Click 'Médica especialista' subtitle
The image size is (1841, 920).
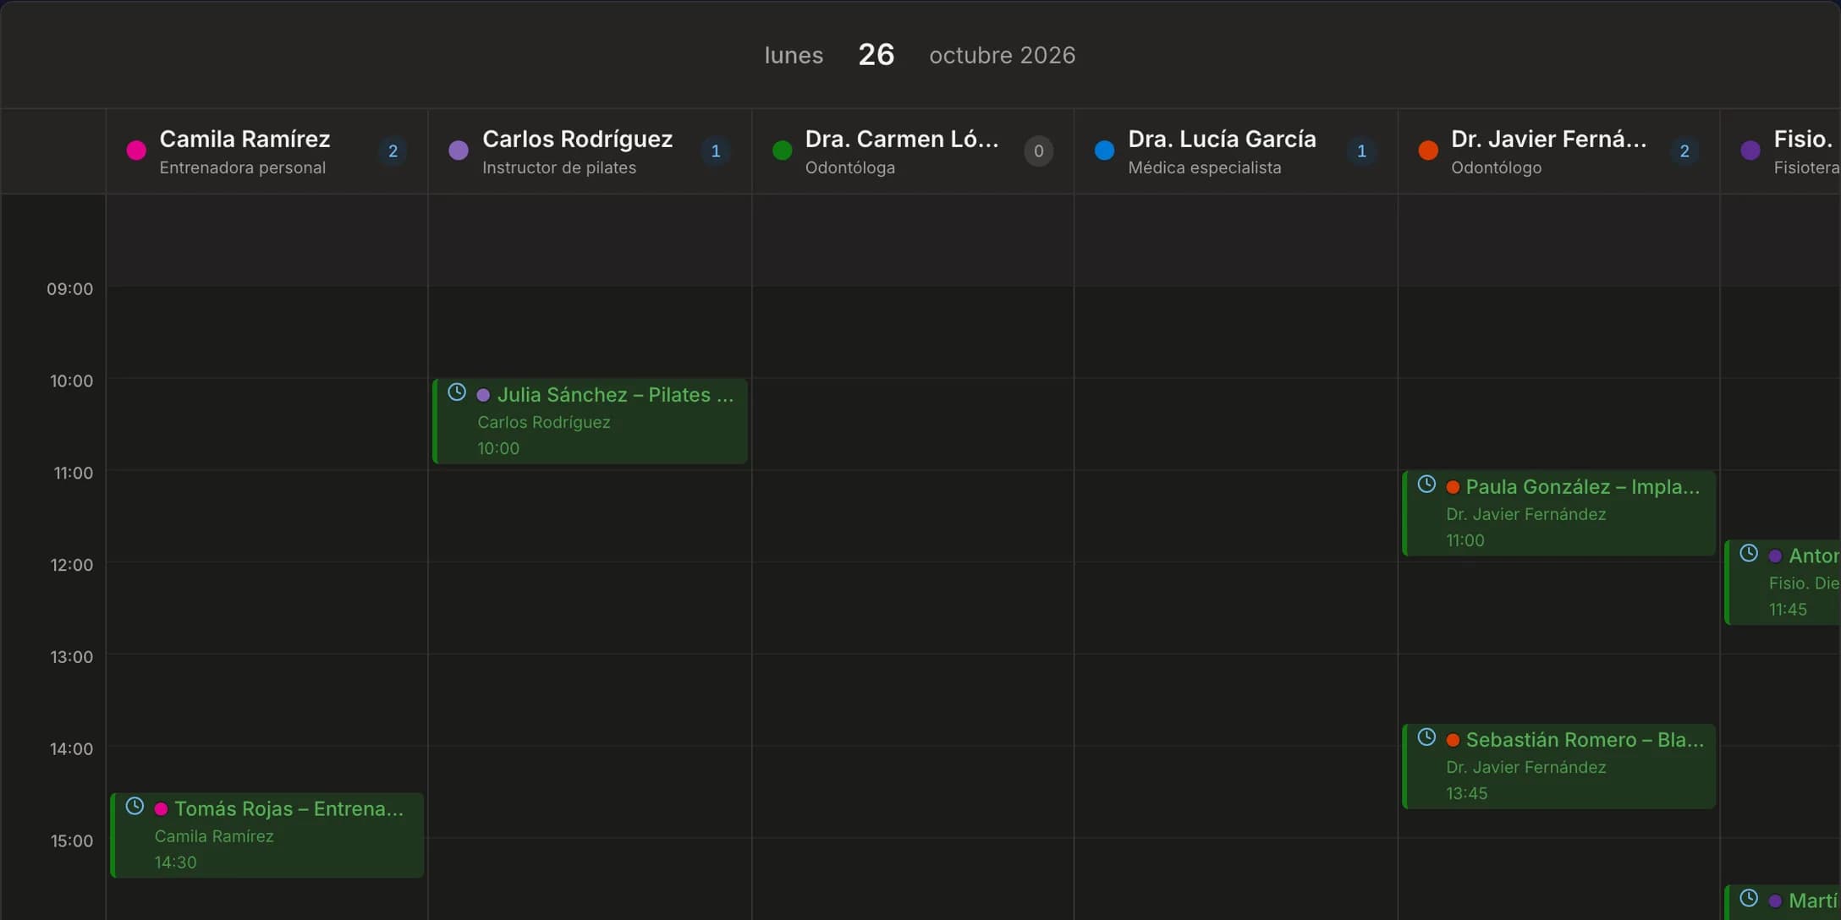click(1204, 167)
